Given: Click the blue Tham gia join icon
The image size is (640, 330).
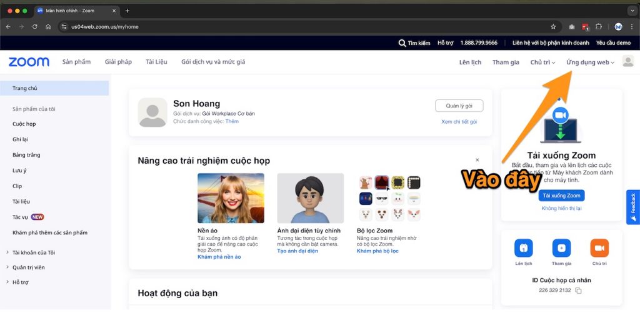Looking at the screenshot, I should click(x=561, y=248).
